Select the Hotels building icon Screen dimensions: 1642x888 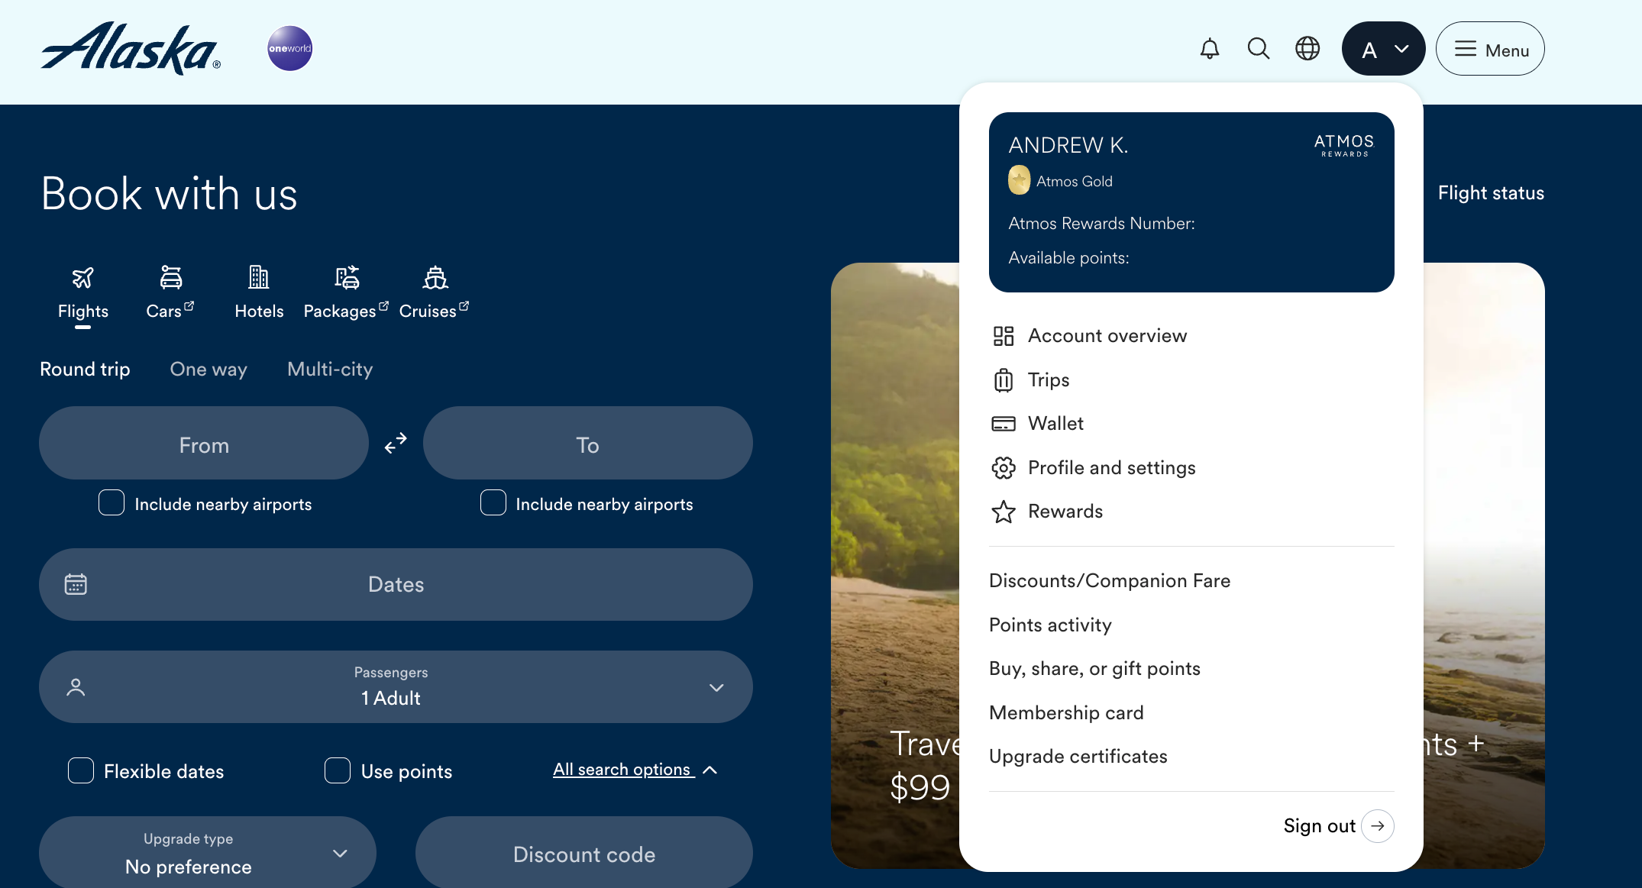[259, 277]
